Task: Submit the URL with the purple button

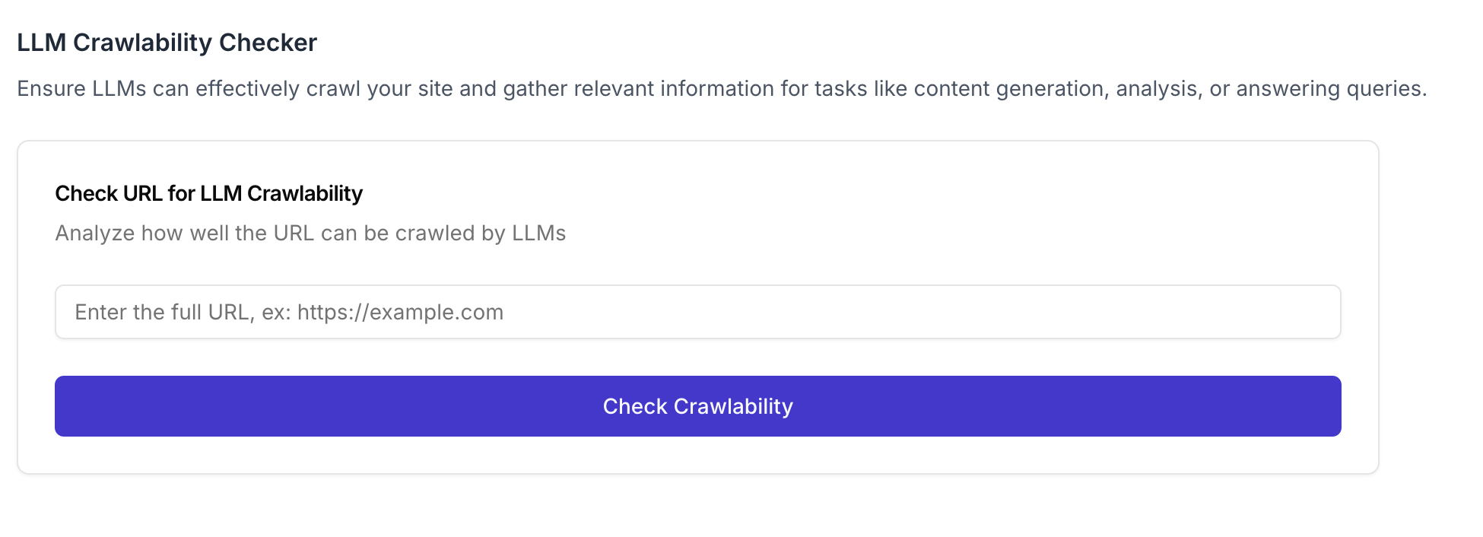Action: click(697, 406)
